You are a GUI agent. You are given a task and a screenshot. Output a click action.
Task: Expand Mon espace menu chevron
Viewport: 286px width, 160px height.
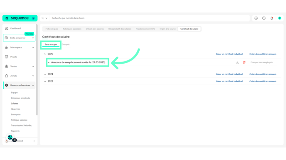tap(33, 48)
